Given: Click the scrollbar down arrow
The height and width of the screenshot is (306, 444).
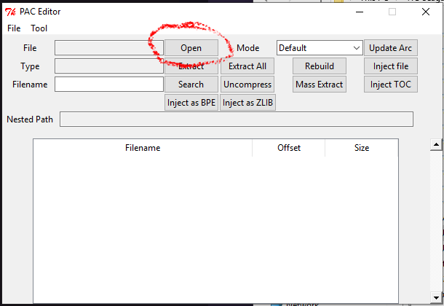Looking at the screenshot, I should (x=436, y=297).
